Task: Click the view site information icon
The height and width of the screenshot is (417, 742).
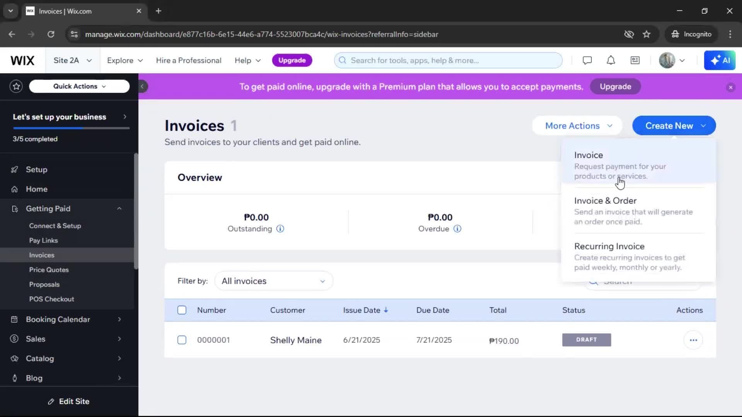Action: 74,34
